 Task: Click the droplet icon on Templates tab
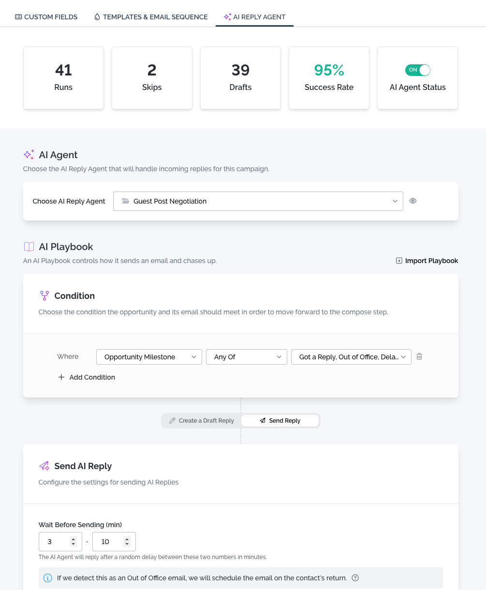coord(97,17)
